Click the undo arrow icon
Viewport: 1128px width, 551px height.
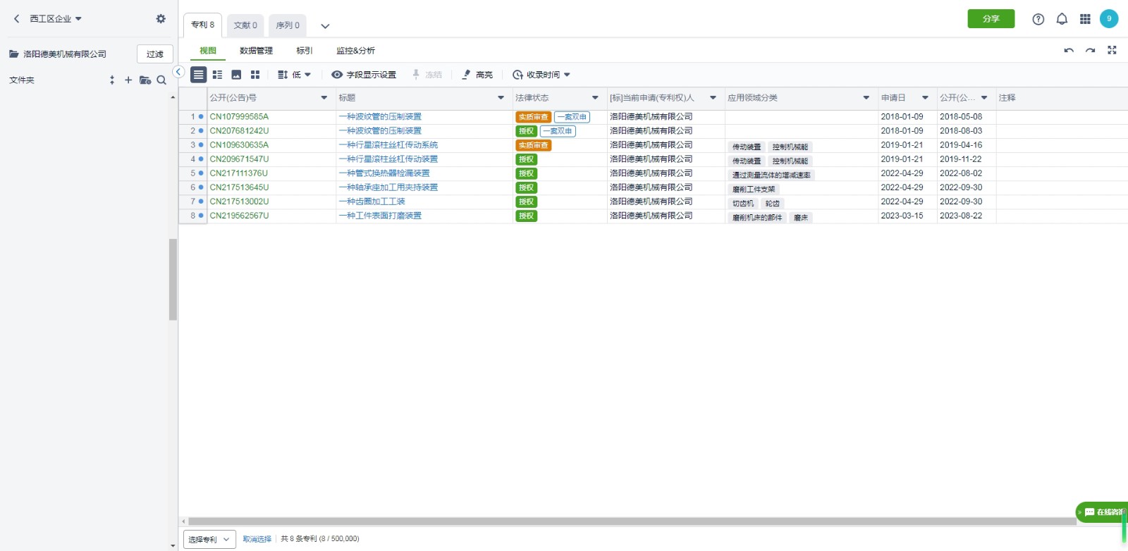click(1069, 51)
